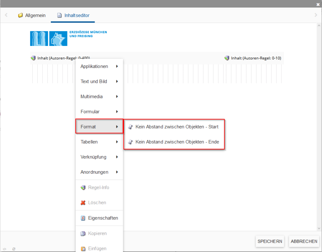Click the Inhalt rule icon for Autoren-Regel 0-10

click(x=226, y=58)
